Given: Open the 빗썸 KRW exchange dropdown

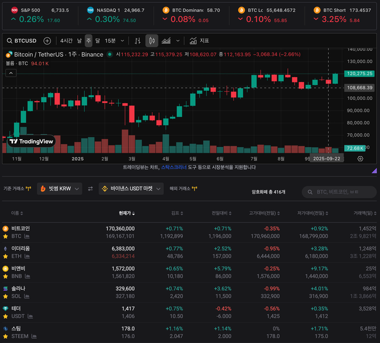Looking at the screenshot, I should pyautogui.click(x=59, y=189).
